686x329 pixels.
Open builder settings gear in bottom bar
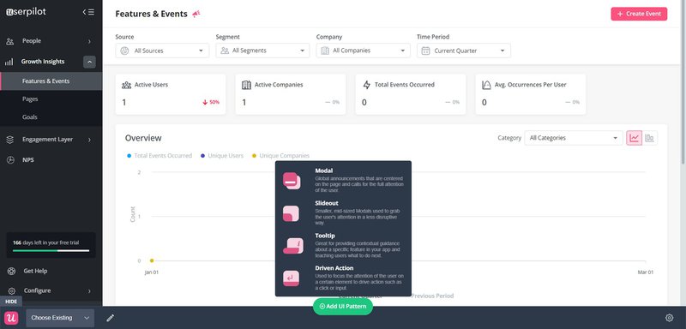point(669,318)
